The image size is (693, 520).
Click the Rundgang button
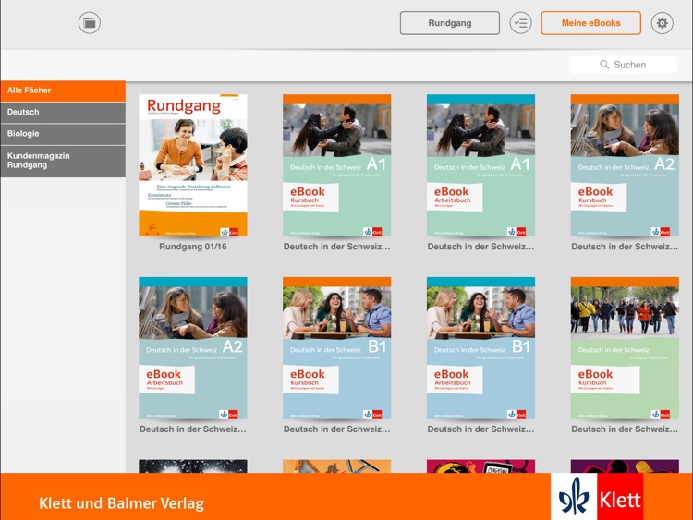click(449, 23)
